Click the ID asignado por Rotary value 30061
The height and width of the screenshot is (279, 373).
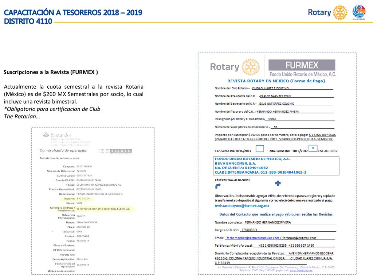tap(272, 119)
